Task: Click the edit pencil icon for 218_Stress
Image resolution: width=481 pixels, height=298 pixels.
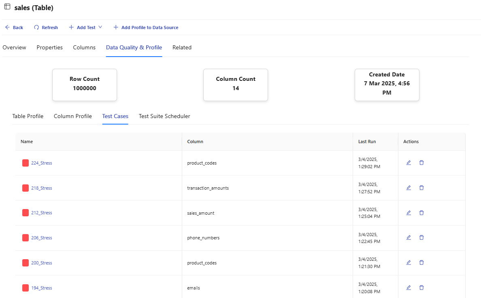Action: (409, 188)
